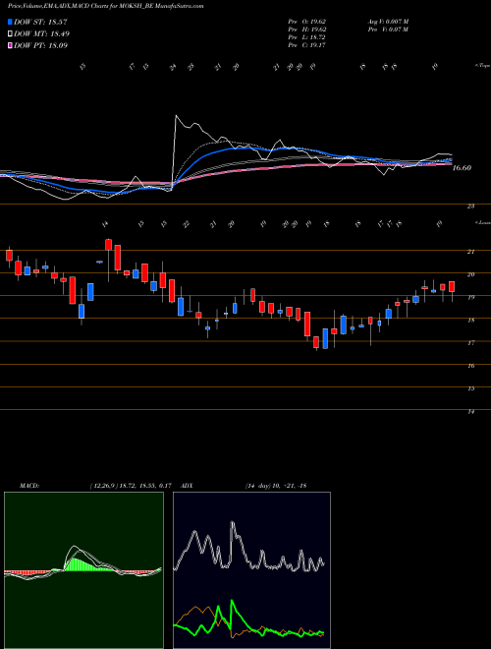Viewport: 491px width, 649px height.
Task: Click the MACD parameters '(12,26,9) 18.72, 18.55, 0.17'
Action: tap(131, 486)
